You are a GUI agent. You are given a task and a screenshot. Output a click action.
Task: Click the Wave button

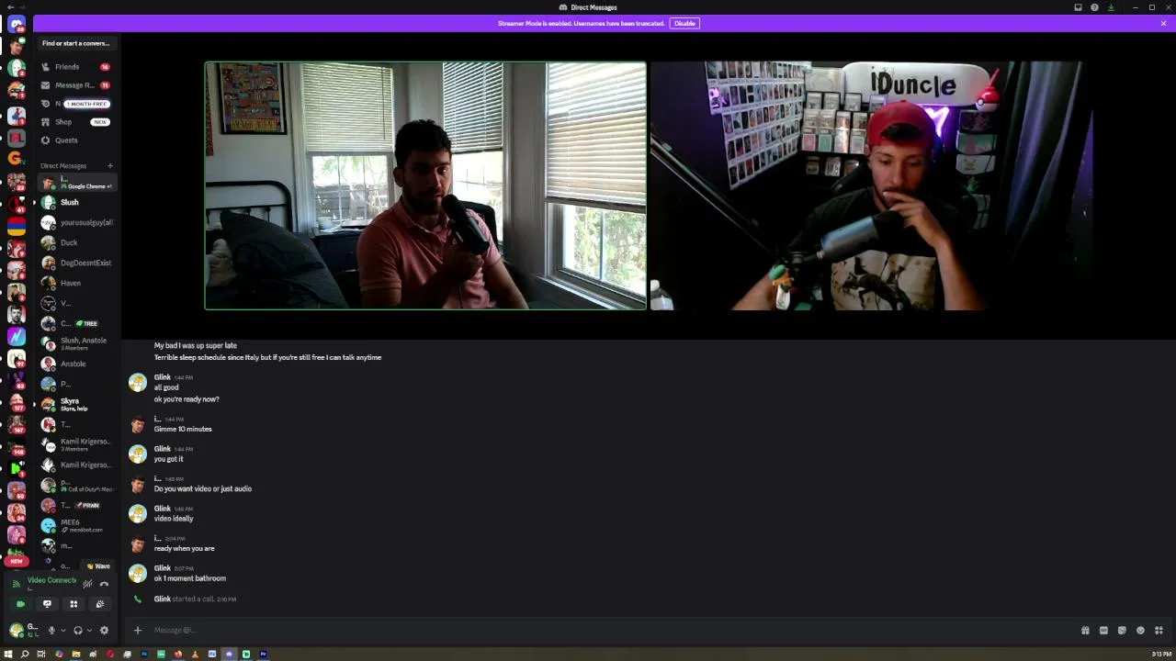(98, 566)
